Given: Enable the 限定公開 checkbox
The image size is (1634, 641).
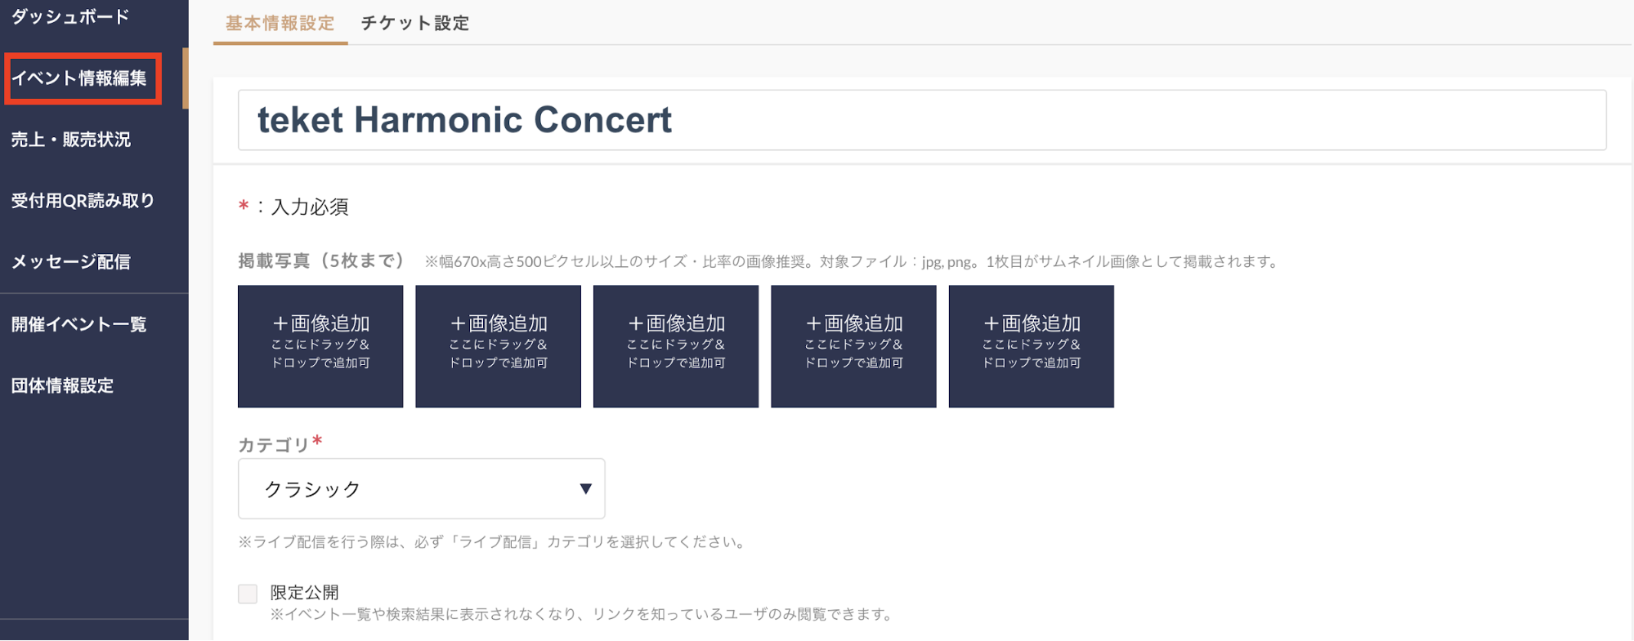Looking at the screenshot, I should pyautogui.click(x=248, y=594).
